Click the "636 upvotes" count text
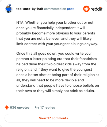The width and height of the screenshot is (107, 127). pyautogui.click(x=20, y=108)
